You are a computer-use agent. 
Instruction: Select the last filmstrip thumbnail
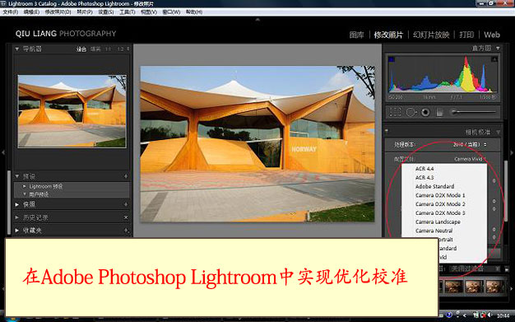coord(494,286)
